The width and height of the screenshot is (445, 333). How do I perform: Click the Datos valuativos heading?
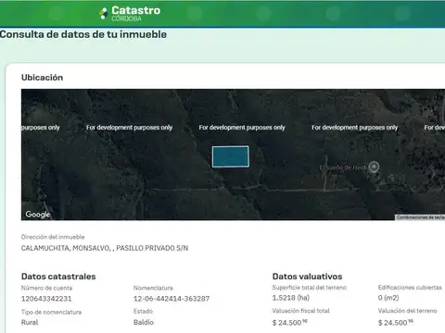[x=307, y=277]
